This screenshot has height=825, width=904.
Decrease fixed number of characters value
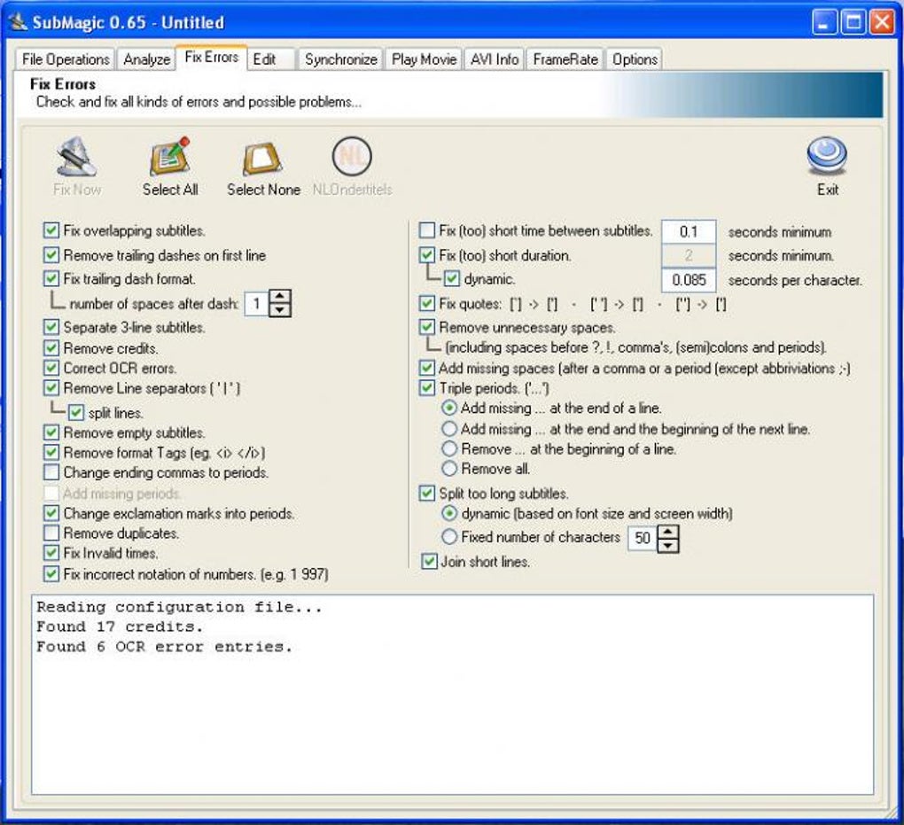[x=667, y=545]
